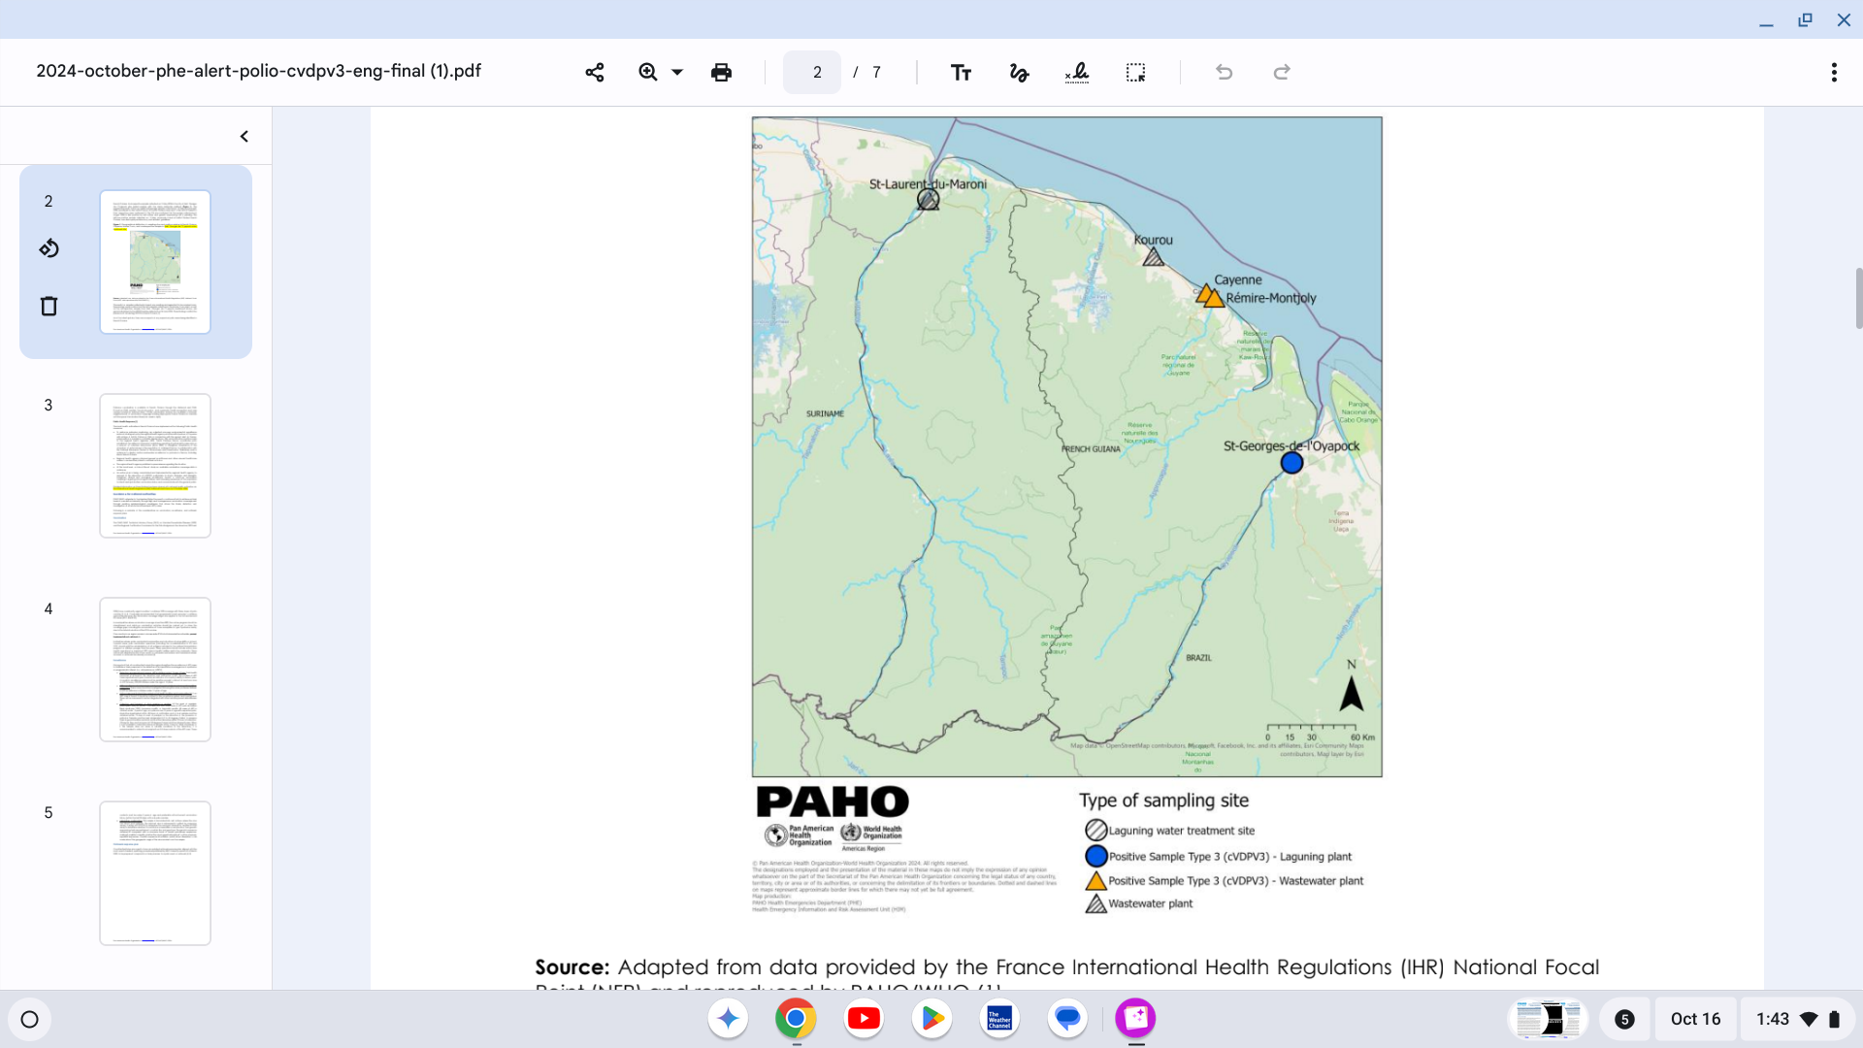
Task: Rotate page 2 using the sidebar icon
Action: click(49, 249)
